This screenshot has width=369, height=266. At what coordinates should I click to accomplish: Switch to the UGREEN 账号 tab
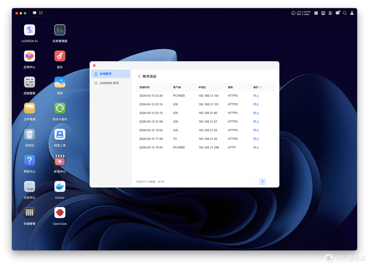[111, 83]
